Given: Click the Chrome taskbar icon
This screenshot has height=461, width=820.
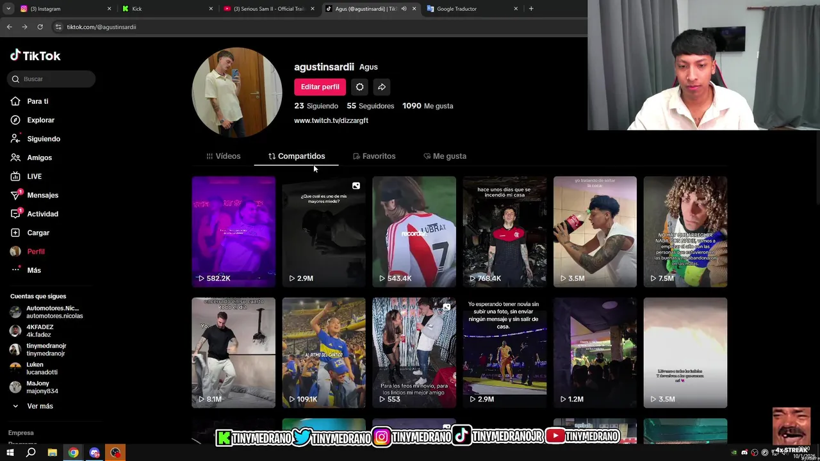Looking at the screenshot, I should 74,453.
